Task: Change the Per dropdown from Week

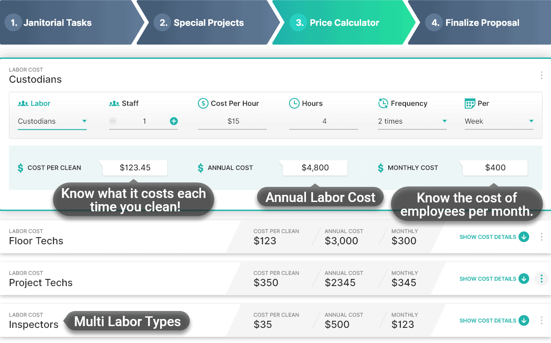Action: point(531,121)
